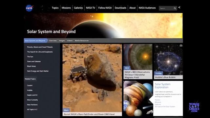Viewport: 210px width, 118px height.
Task: Click Planets link in Exploration card
Action: 157,100
